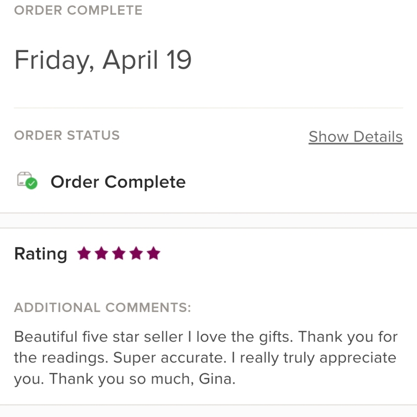Click the "Beautiful five star seller" comment line
This screenshot has height=417, width=417.
[206, 337]
